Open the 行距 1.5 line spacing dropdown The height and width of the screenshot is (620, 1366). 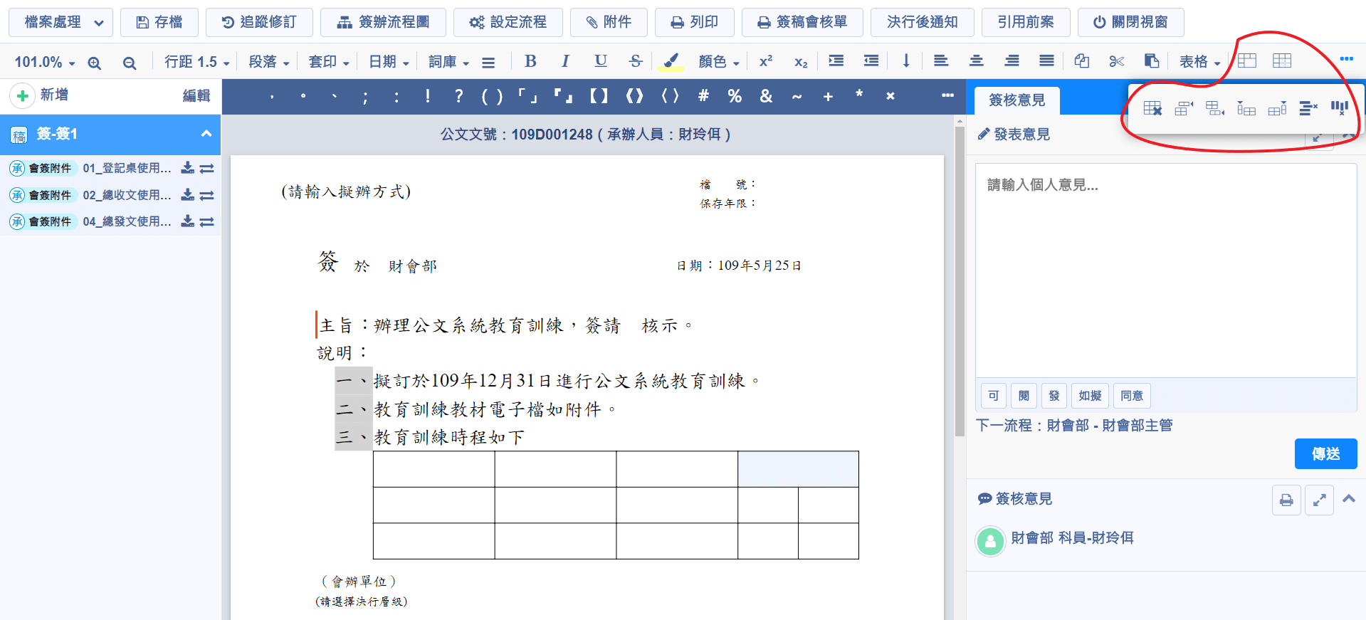tap(196, 62)
